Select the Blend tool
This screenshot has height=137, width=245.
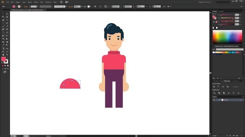7,45
